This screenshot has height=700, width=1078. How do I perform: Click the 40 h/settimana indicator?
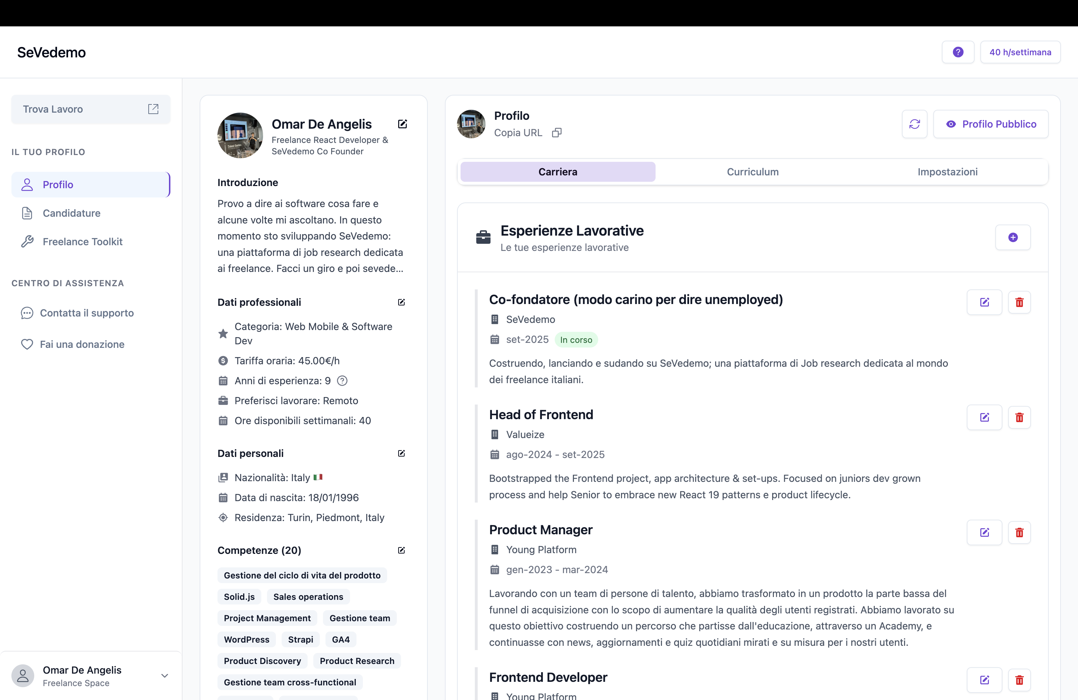pos(1021,52)
